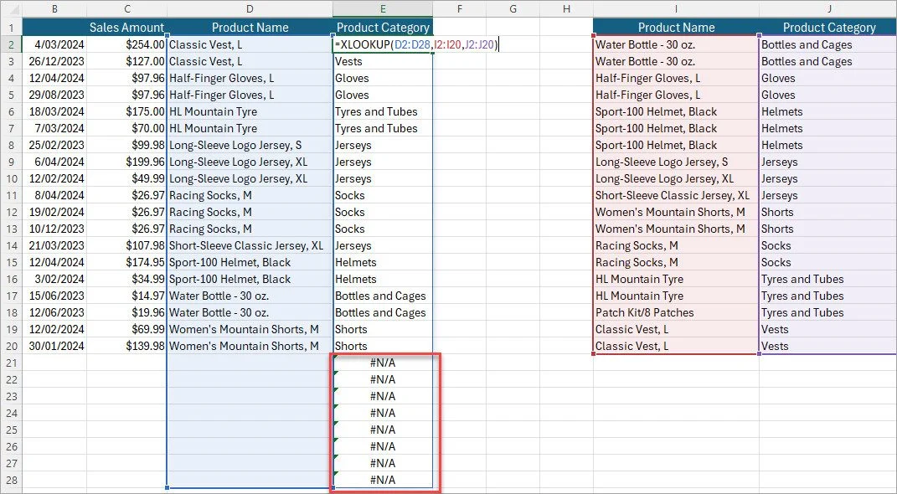This screenshot has height=494, width=897.
Task: Select the row 1 header number
Action: click(11, 28)
